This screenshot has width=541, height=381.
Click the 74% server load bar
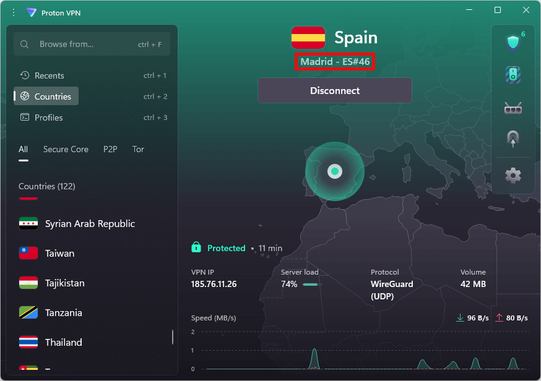(x=312, y=285)
